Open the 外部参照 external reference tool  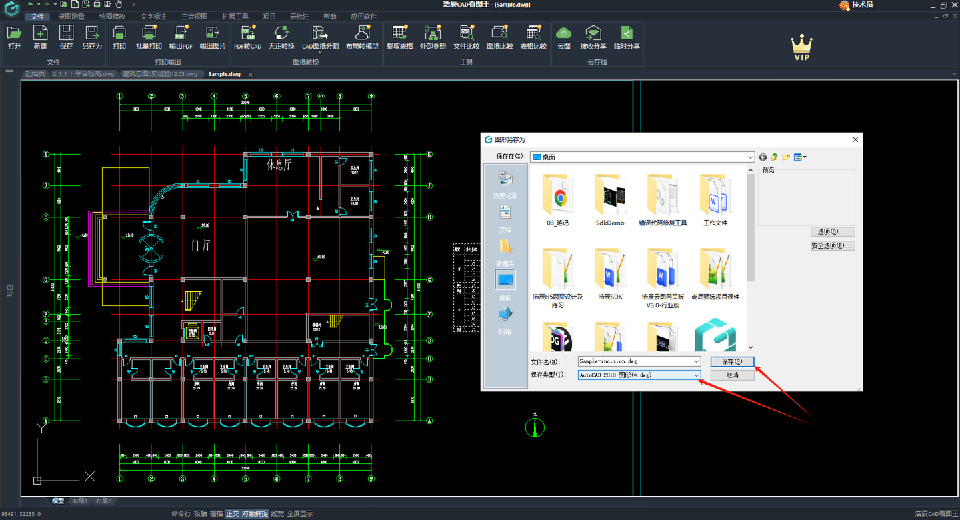433,37
